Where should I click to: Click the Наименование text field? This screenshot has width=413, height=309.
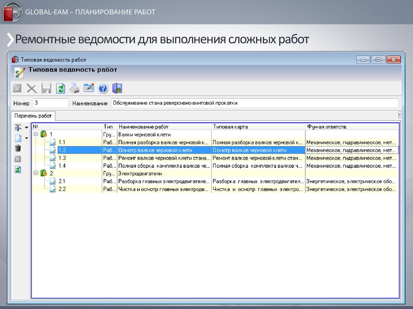[x=254, y=103]
